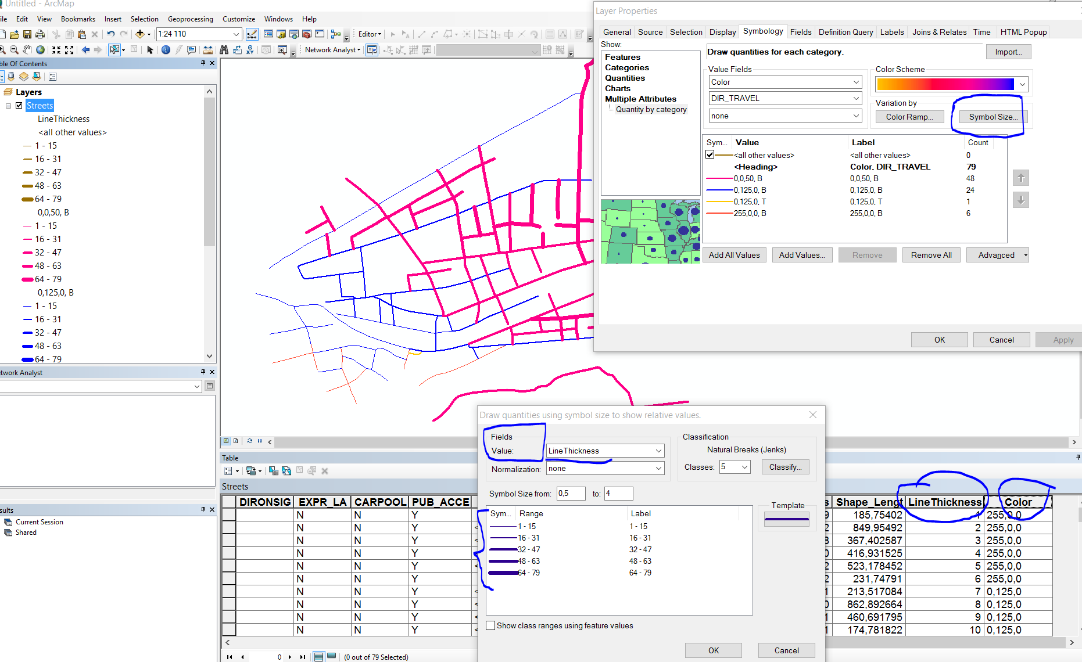
Task: Click the Save map document icon
Action: coord(27,34)
